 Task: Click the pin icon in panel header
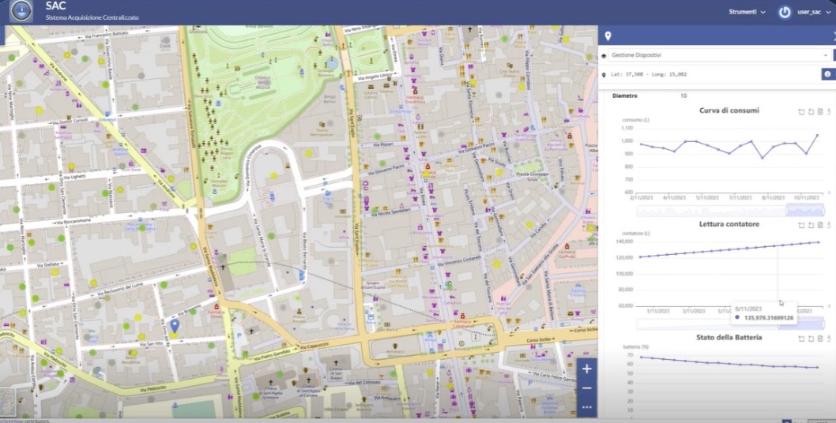[608, 36]
